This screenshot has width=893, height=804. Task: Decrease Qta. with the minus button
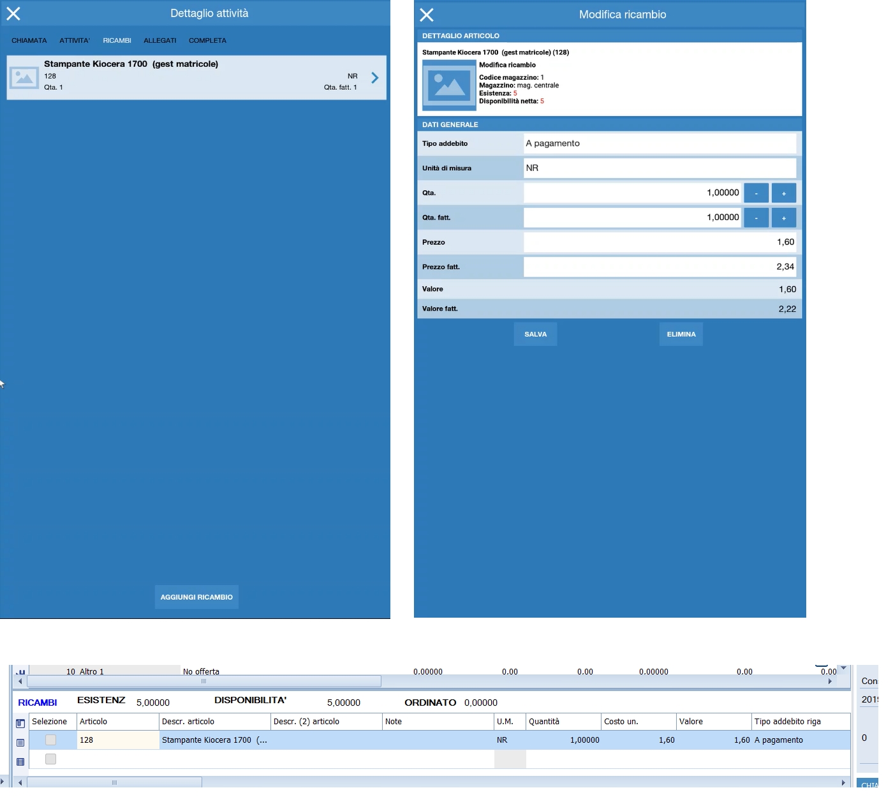756,193
